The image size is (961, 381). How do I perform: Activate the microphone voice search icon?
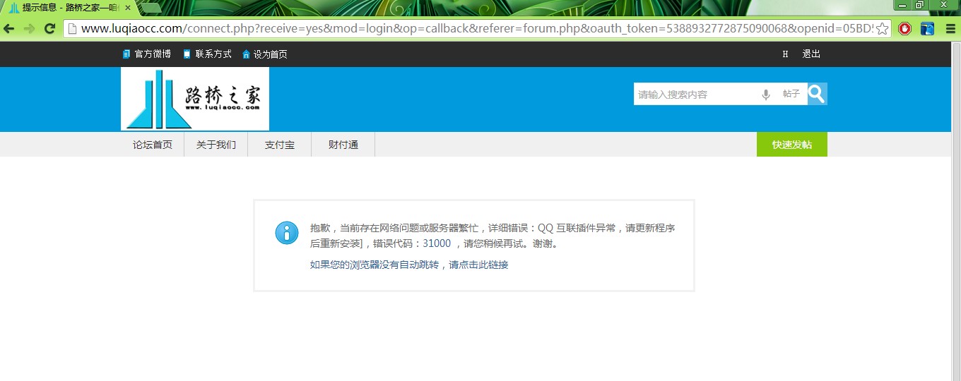click(766, 95)
